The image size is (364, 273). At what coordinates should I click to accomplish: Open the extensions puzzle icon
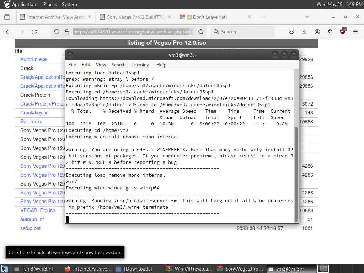330,32
